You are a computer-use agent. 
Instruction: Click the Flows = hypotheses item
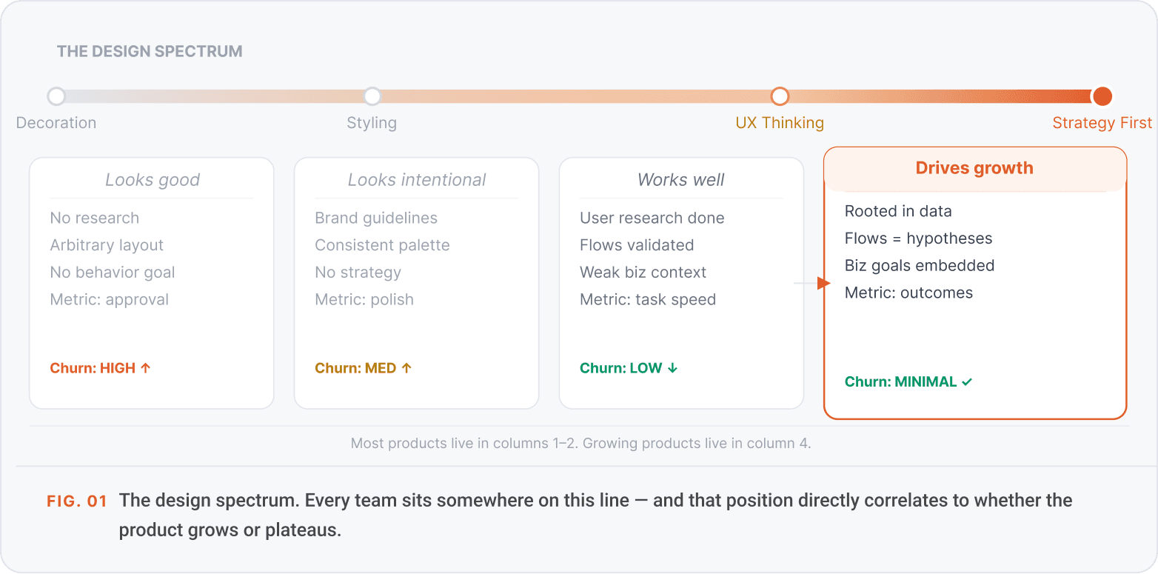(x=918, y=238)
